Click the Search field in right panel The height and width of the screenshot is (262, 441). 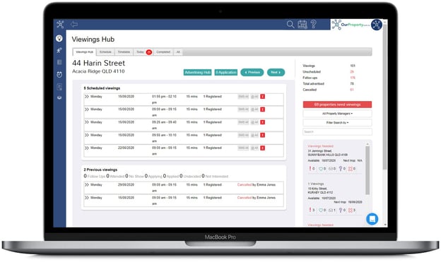point(337,132)
